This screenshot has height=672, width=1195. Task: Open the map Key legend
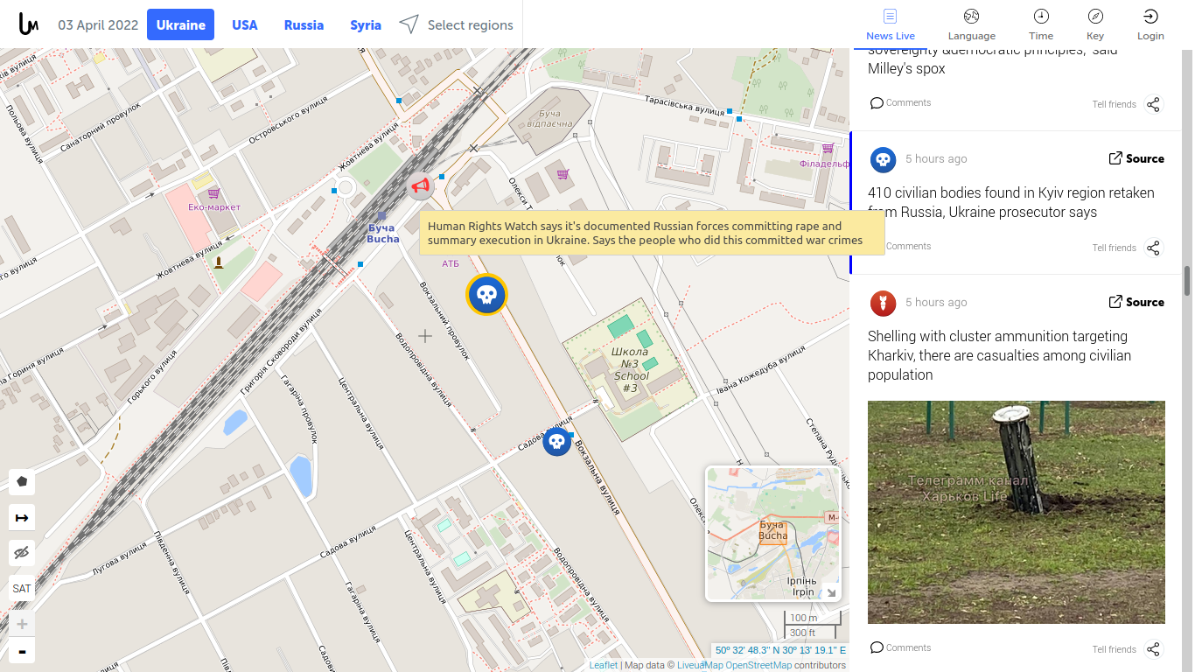click(1095, 24)
